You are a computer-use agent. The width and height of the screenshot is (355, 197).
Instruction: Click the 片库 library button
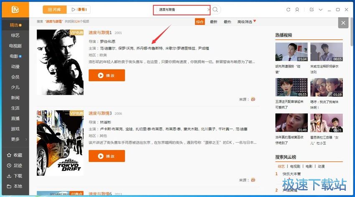(55, 10)
